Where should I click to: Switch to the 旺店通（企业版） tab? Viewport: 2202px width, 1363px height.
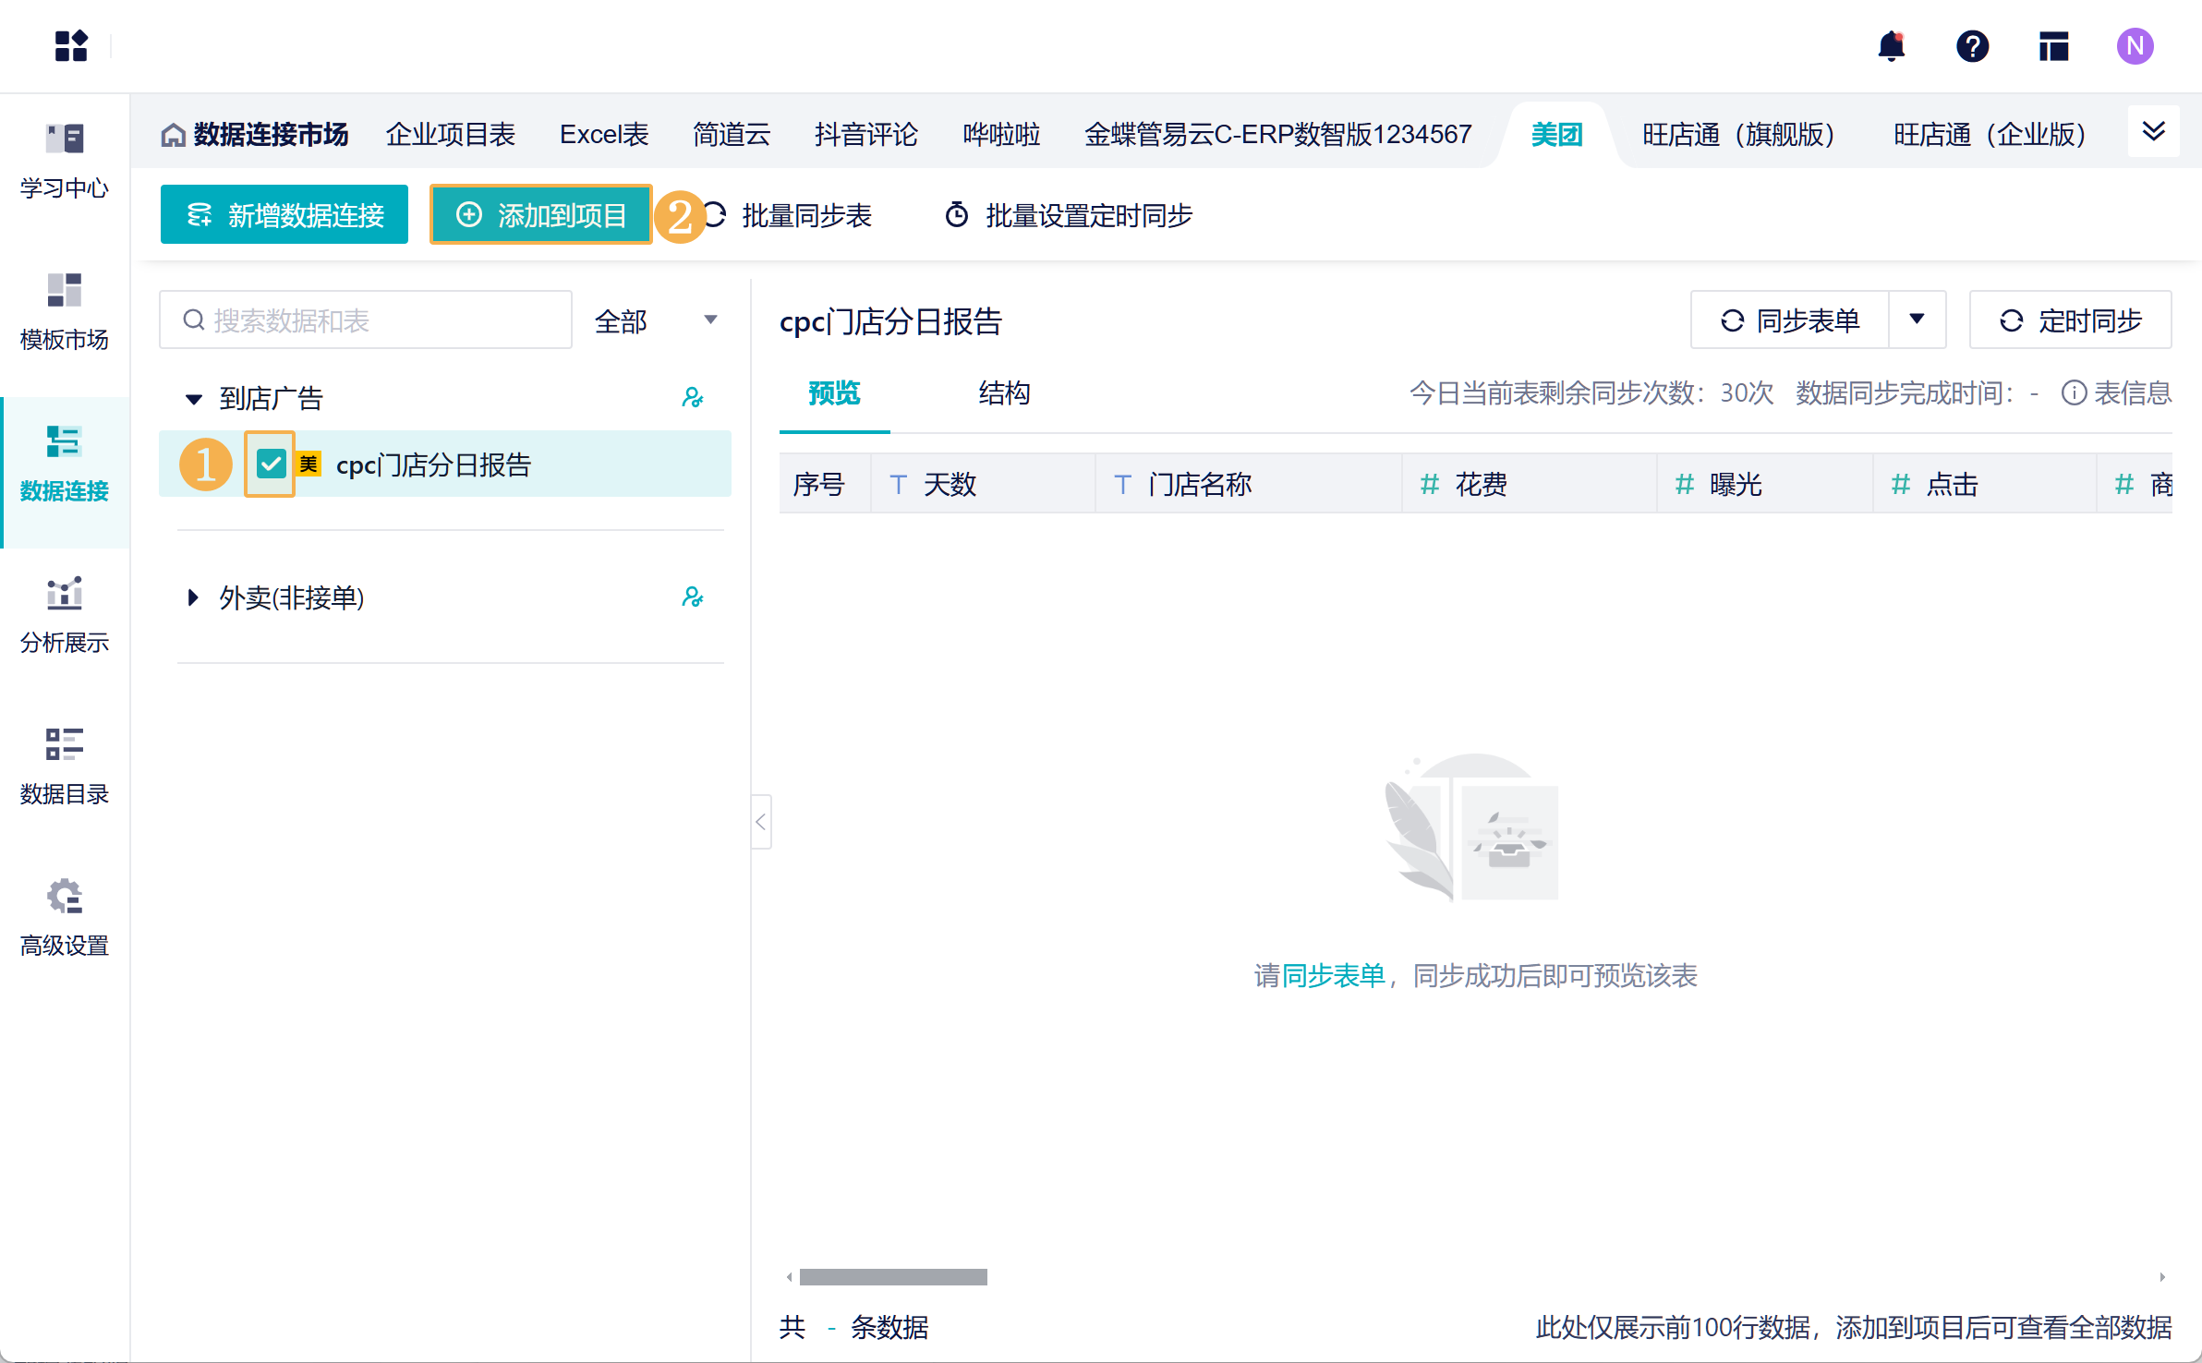[x=1990, y=135]
